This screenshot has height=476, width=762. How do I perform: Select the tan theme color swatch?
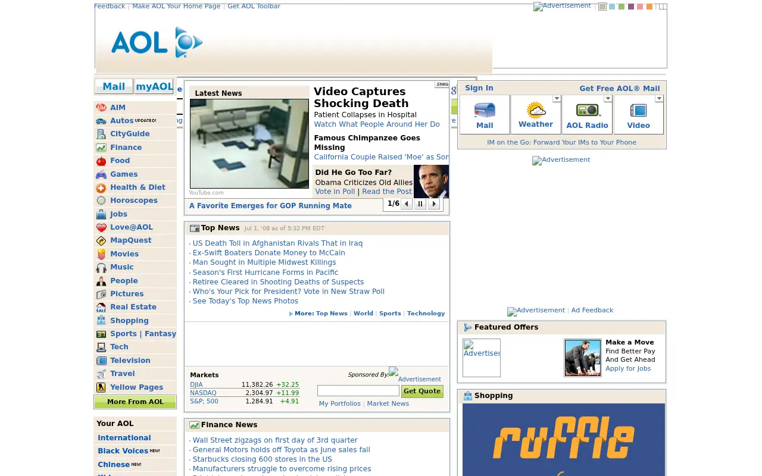coord(602,7)
